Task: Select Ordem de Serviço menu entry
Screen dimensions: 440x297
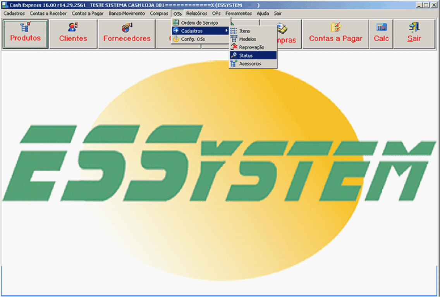Action: [199, 23]
